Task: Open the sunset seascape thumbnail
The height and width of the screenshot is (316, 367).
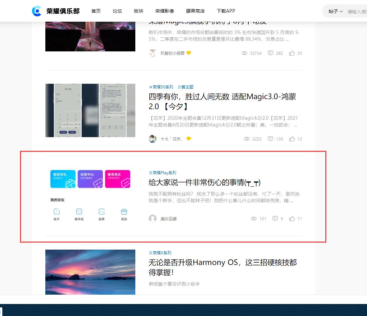Action: (x=90, y=272)
